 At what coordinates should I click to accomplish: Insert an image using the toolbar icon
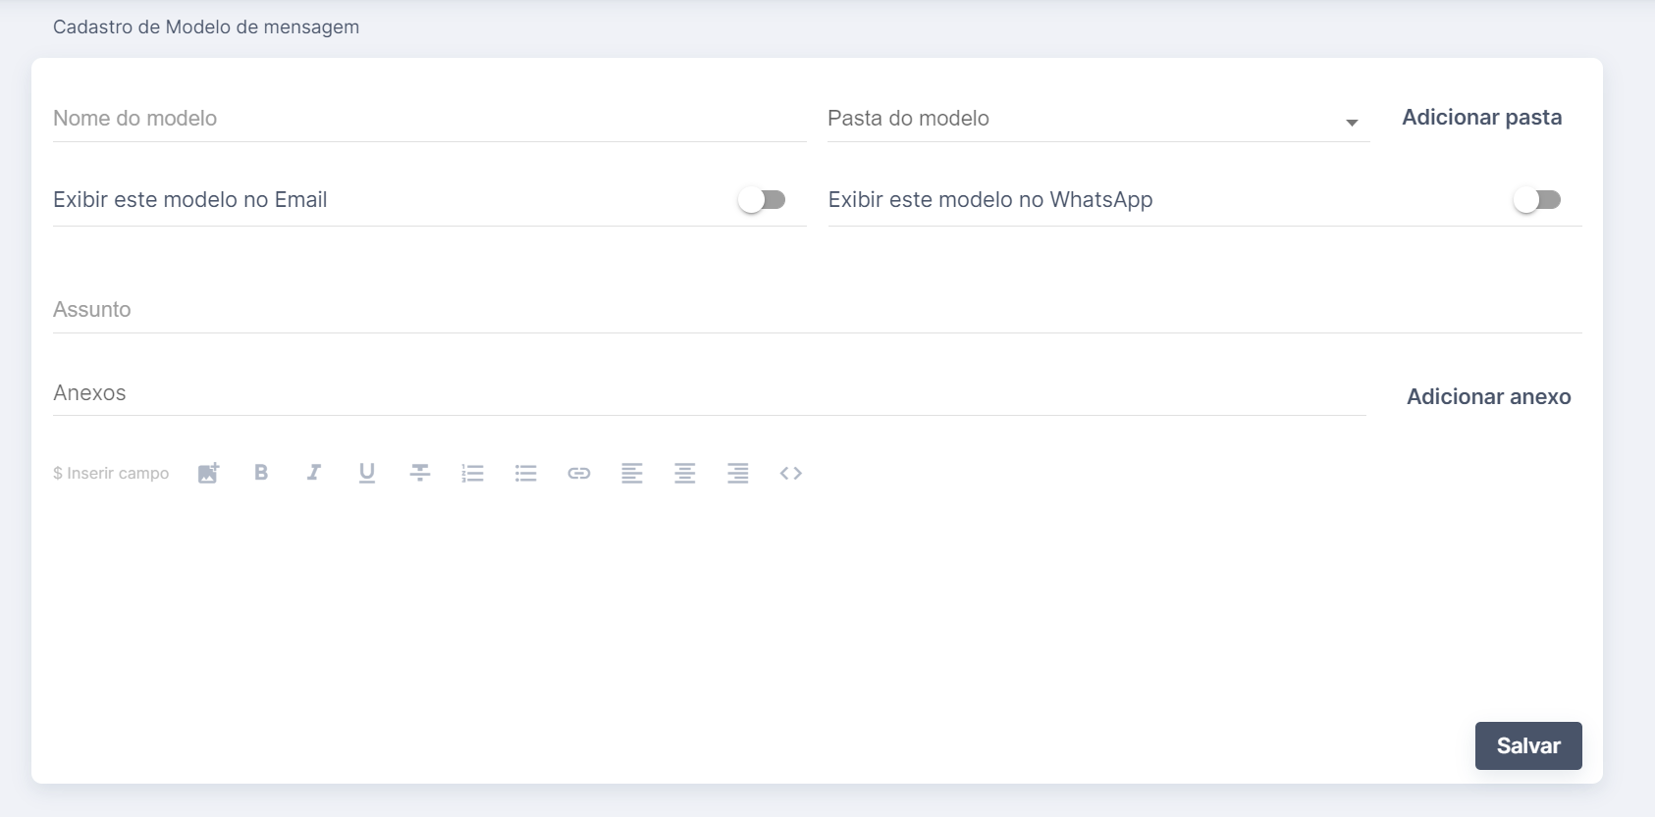point(208,473)
